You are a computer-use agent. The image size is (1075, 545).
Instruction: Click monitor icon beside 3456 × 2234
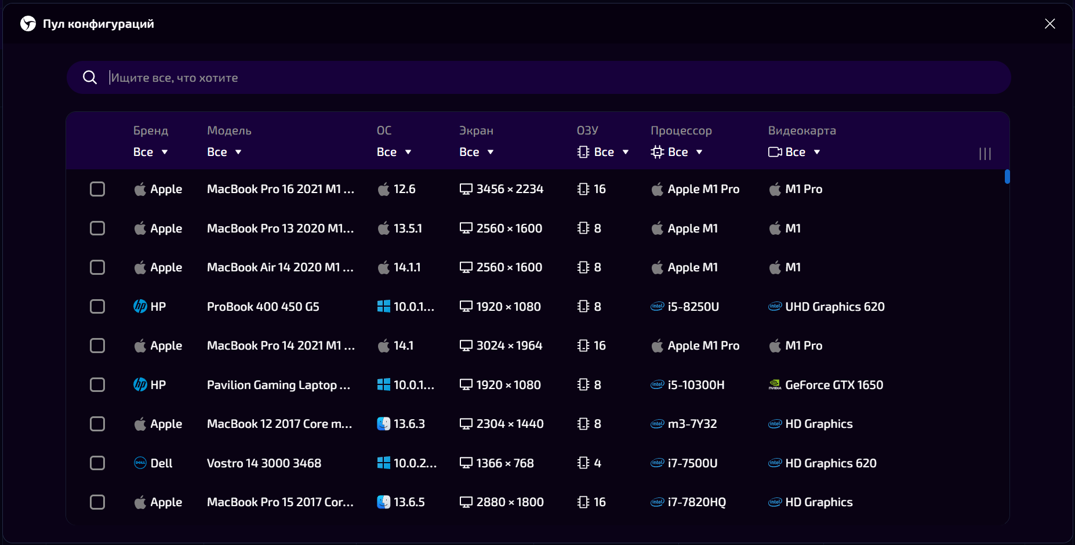point(466,189)
